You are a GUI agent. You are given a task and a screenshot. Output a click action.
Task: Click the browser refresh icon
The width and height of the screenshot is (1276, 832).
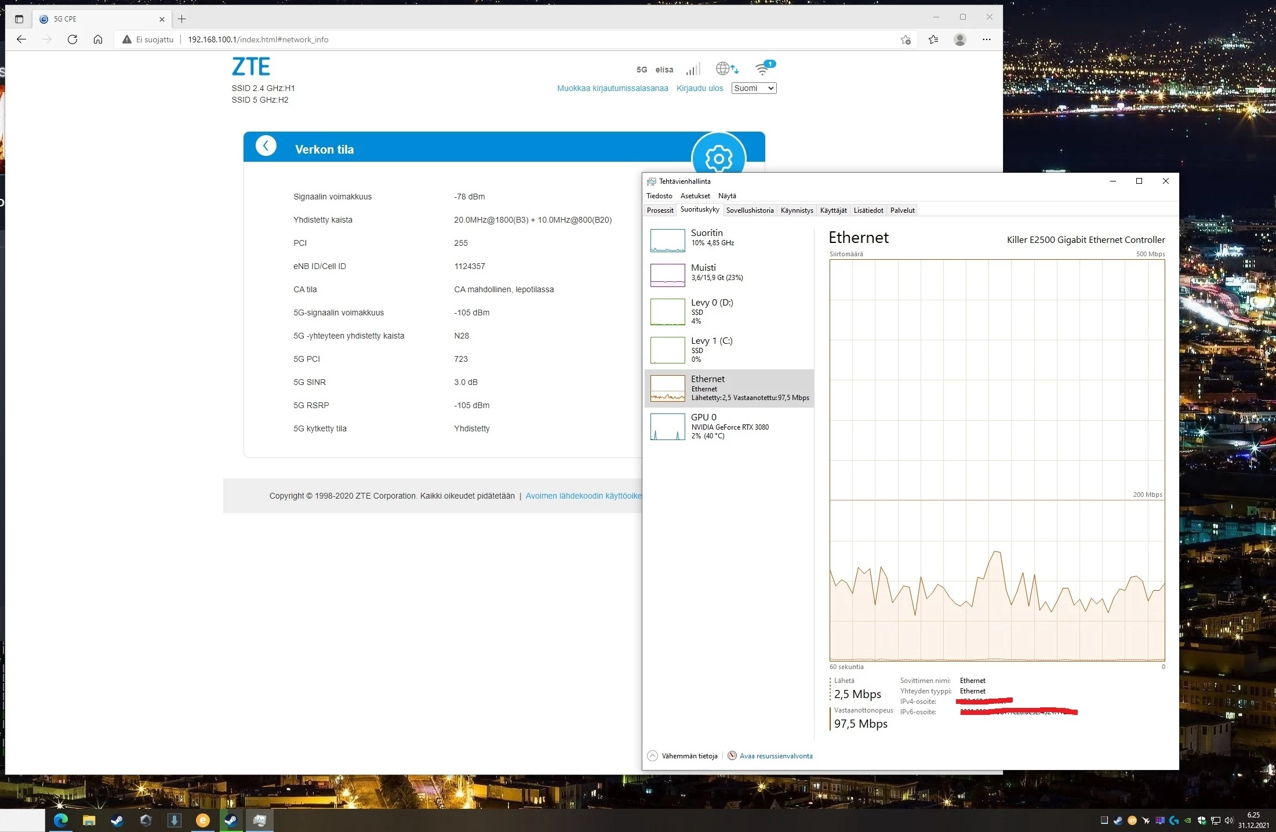(x=72, y=39)
